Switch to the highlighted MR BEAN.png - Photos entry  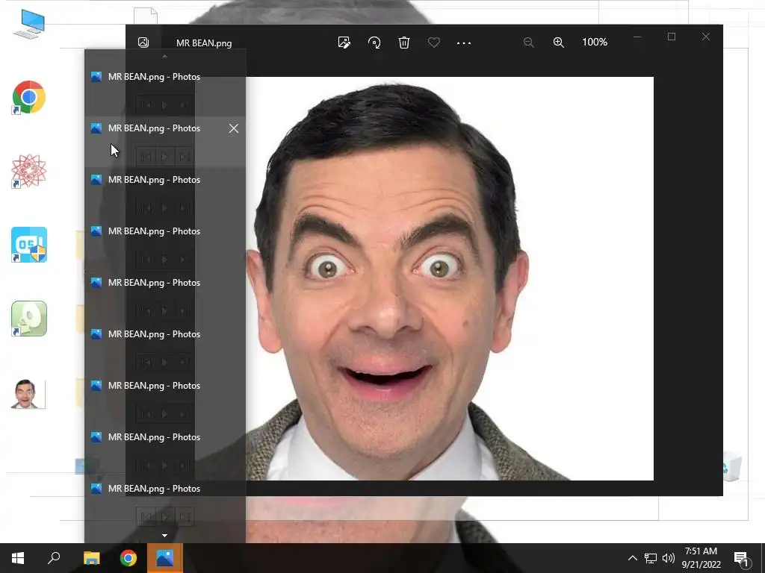165,142
